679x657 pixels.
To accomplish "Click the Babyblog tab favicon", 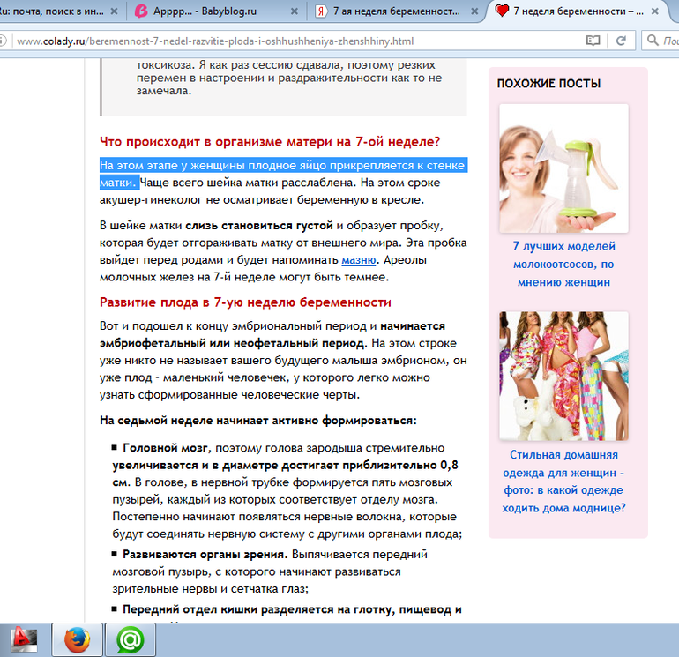I will click(x=141, y=11).
